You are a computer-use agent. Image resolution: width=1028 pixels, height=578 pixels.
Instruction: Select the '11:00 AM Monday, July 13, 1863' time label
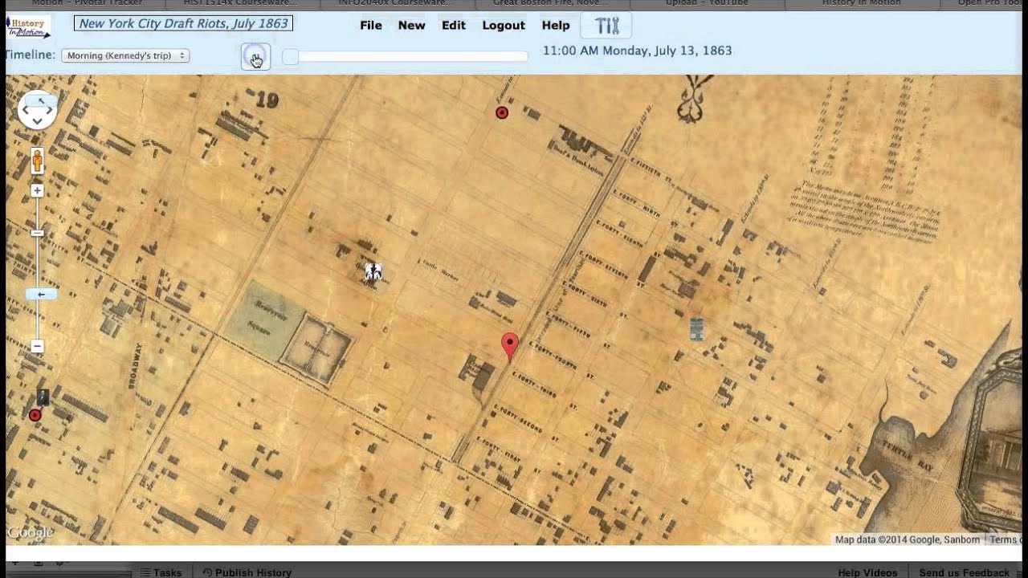[x=638, y=51]
